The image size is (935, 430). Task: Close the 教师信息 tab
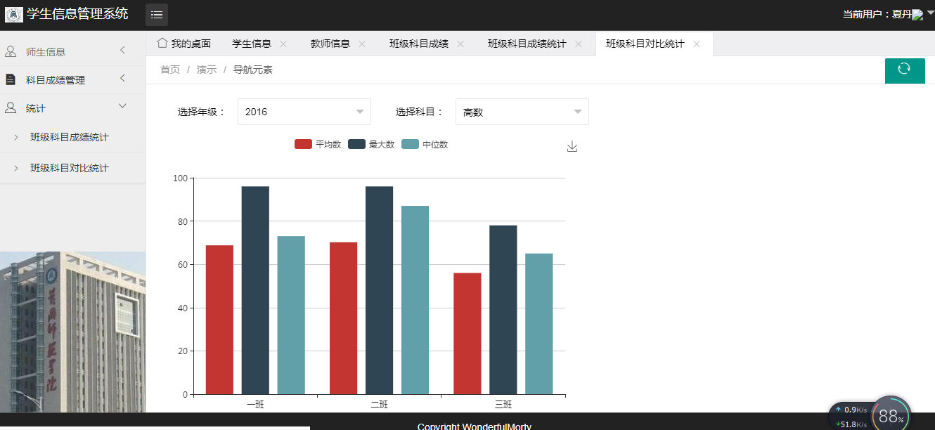[x=362, y=44]
